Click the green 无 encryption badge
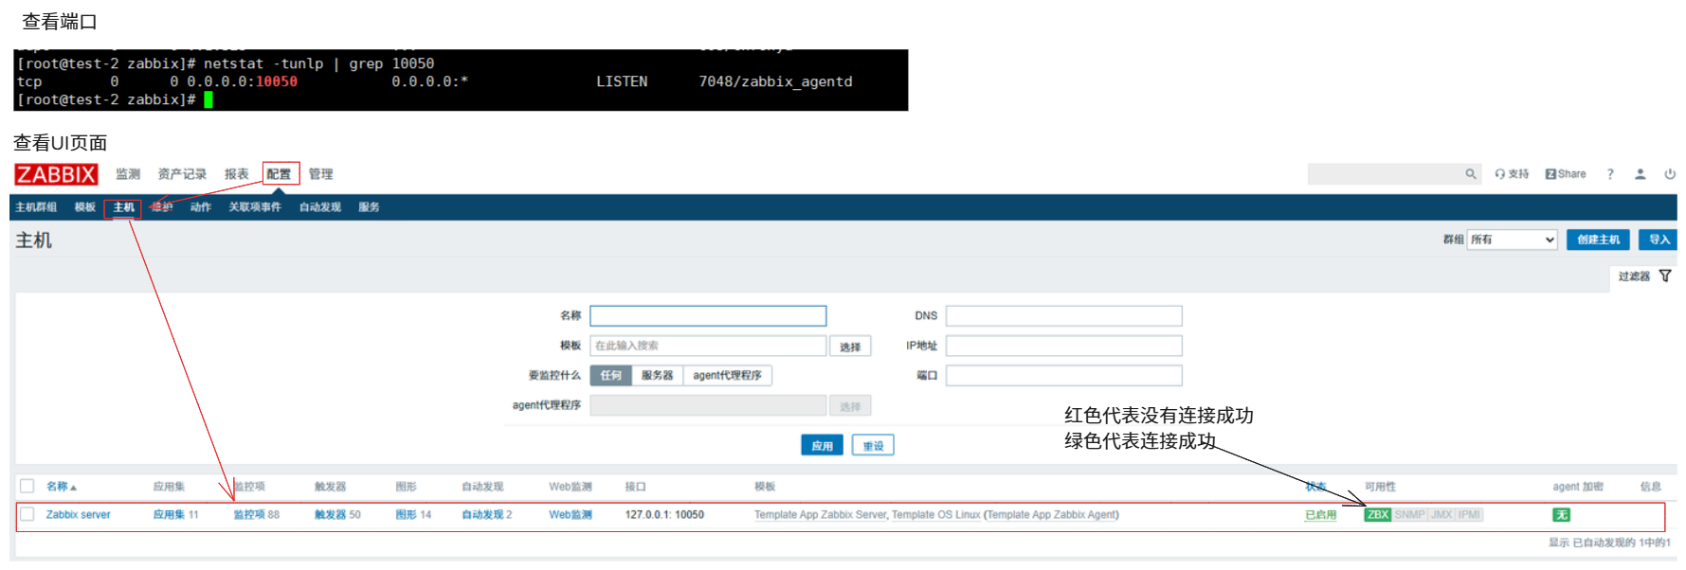The width and height of the screenshot is (1686, 570). [x=1561, y=515]
